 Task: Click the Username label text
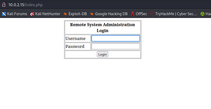pos(75,38)
